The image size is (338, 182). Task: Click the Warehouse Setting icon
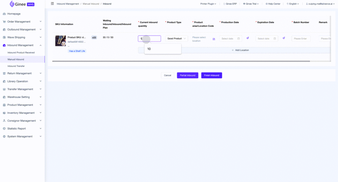coord(4,97)
